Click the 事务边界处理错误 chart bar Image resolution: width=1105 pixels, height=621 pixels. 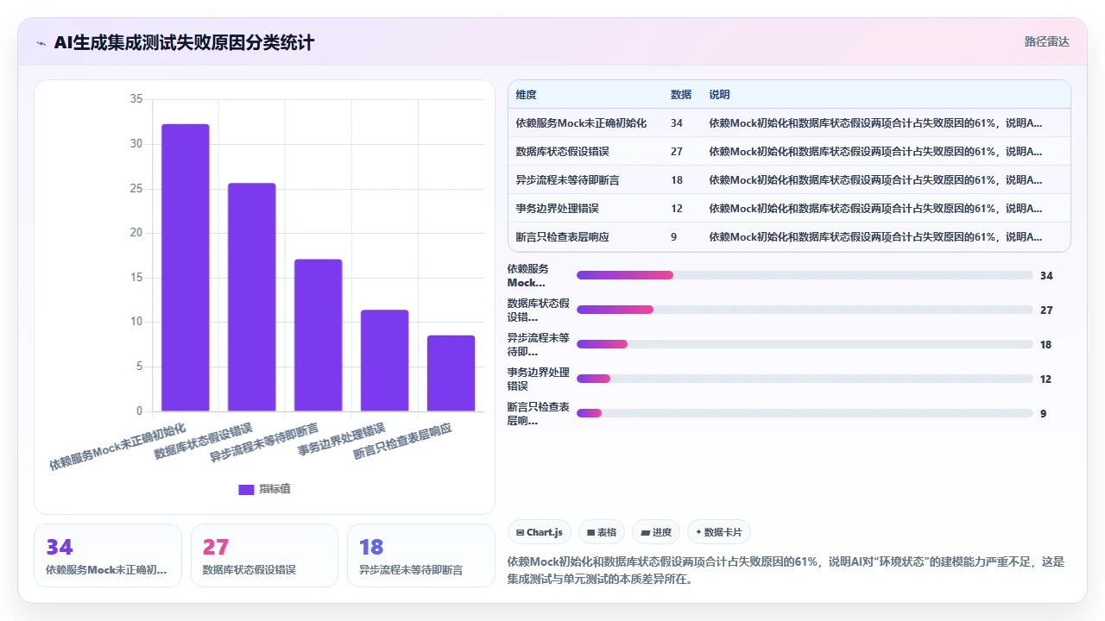[385, 361]
